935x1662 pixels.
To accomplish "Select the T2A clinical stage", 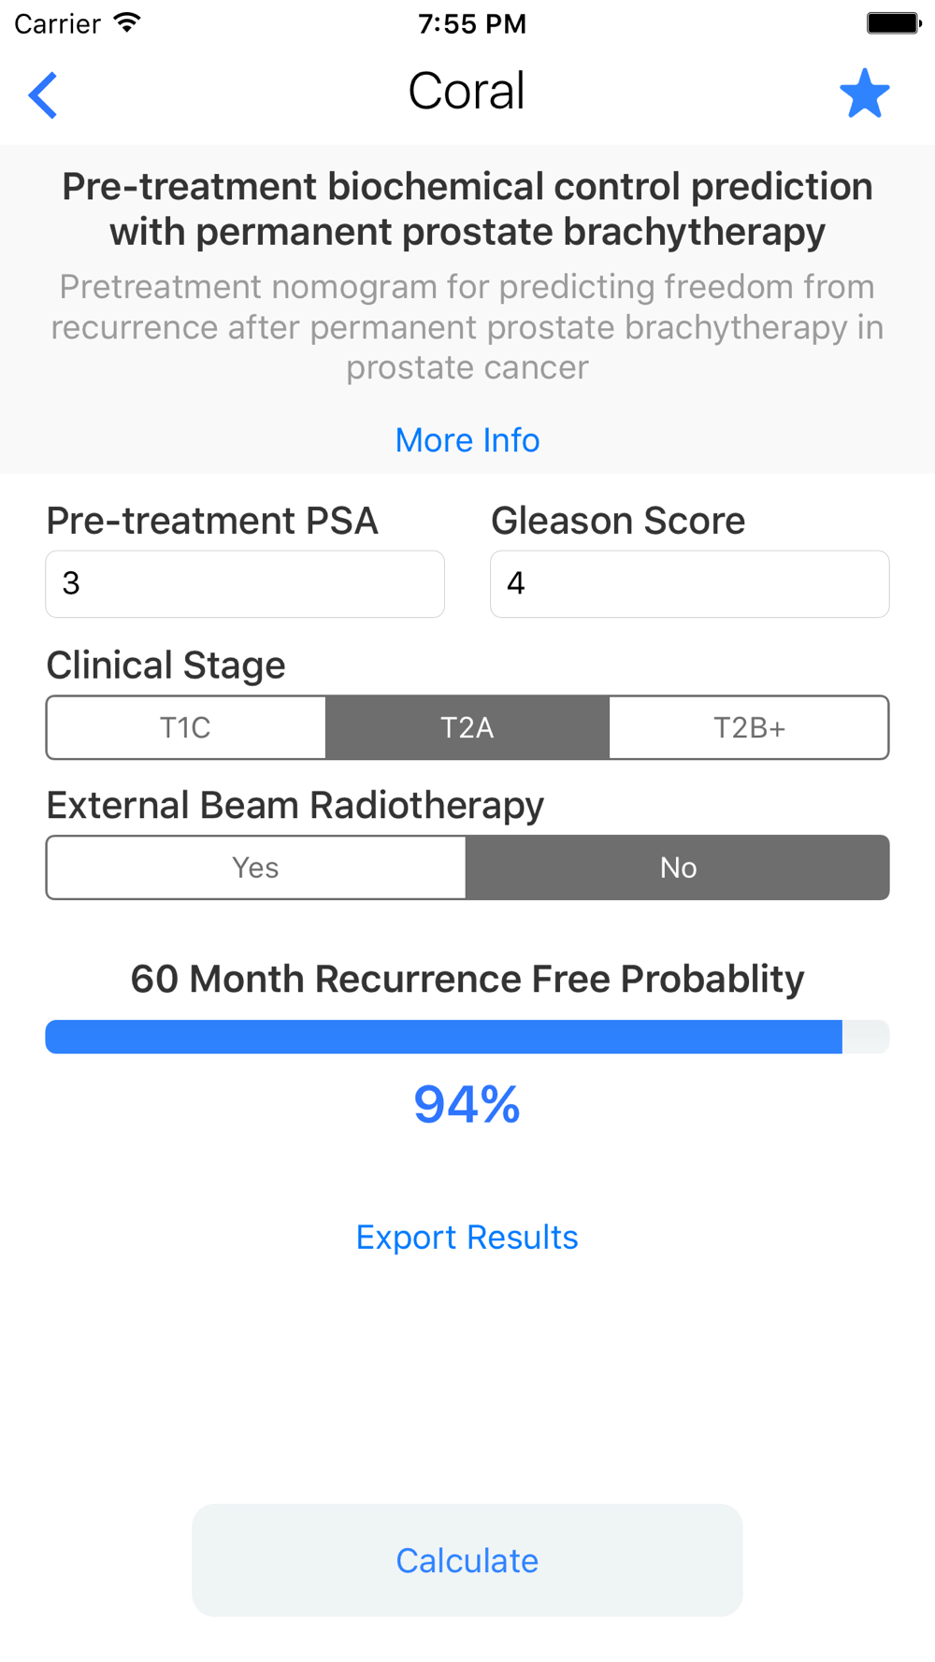I will point(467,727).
